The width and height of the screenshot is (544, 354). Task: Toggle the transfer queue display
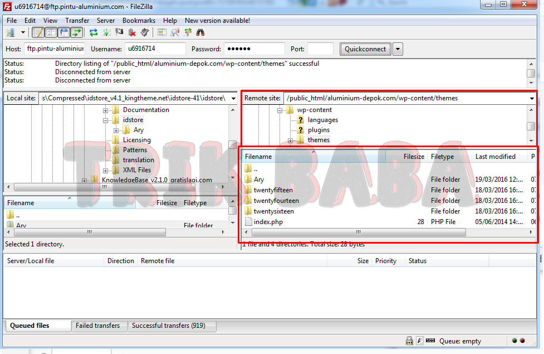click(76, 32)
